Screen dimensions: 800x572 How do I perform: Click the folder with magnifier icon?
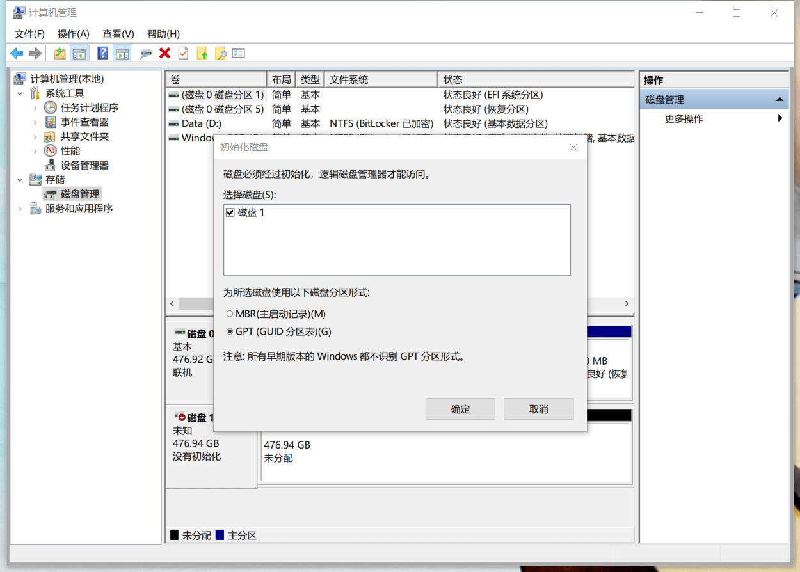pos(220,54)
